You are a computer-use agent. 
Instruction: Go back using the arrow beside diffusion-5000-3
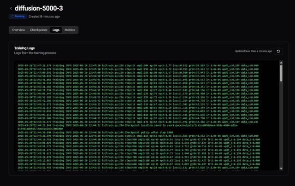coord(11,8)
